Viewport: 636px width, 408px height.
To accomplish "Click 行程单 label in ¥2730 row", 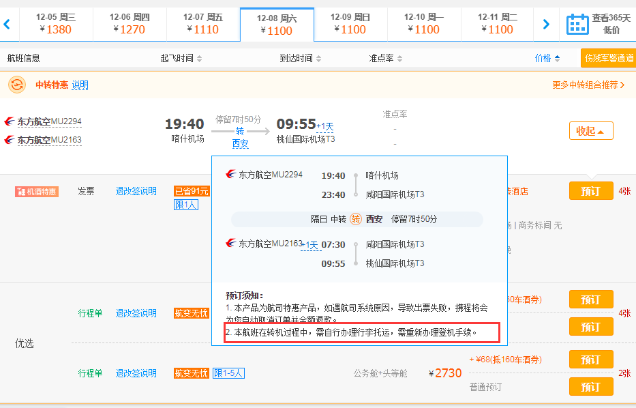I will pyautogui.click(x=90, y=373).
